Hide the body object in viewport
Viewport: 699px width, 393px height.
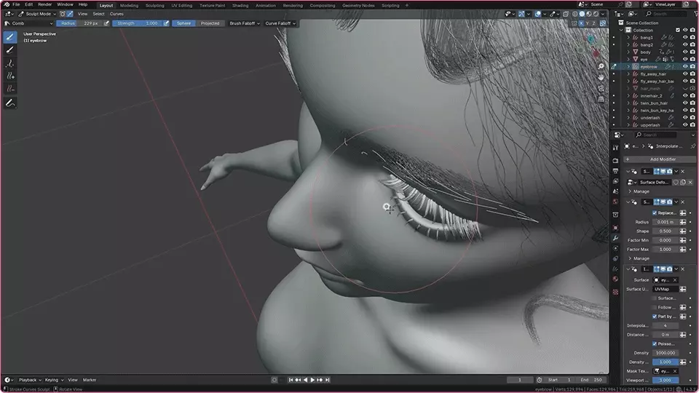(685, 52)
